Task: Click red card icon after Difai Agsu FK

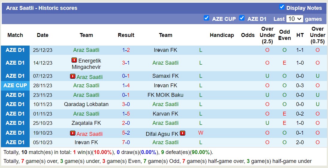Action: pyautogui.click(x=183, y=133)
